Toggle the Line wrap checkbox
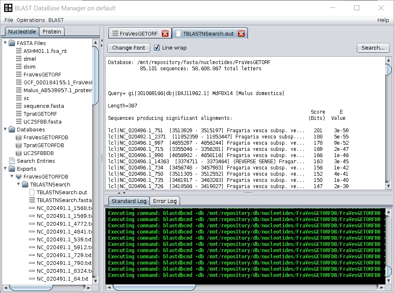 click(157, 48)
